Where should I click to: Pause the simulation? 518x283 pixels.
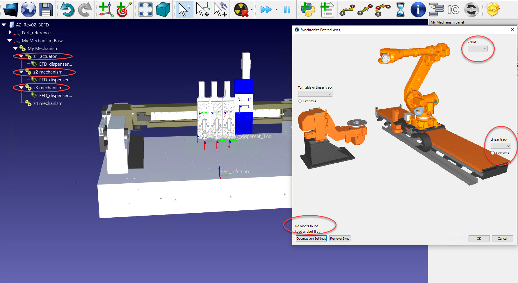[287, 10]
